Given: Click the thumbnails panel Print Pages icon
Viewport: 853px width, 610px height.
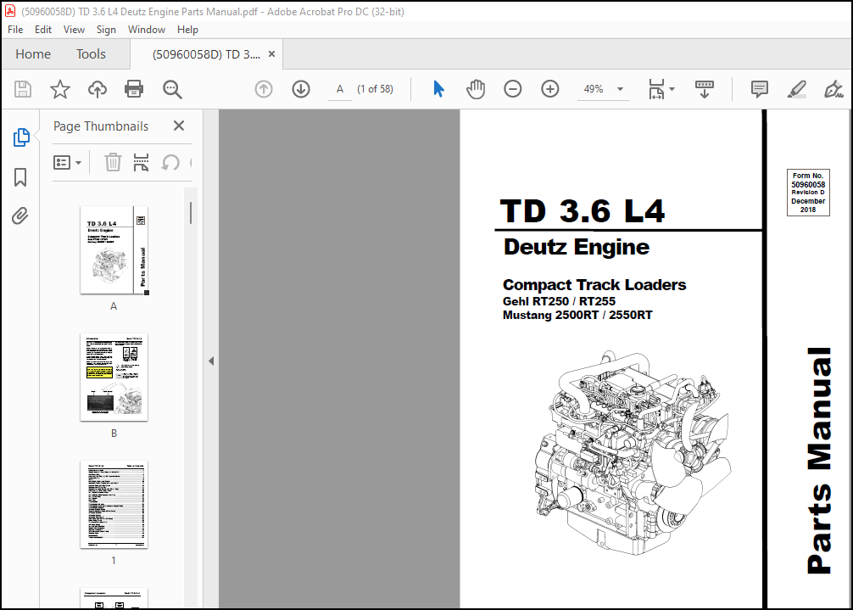Looking at the screenshot, I should tap(141, 162).
